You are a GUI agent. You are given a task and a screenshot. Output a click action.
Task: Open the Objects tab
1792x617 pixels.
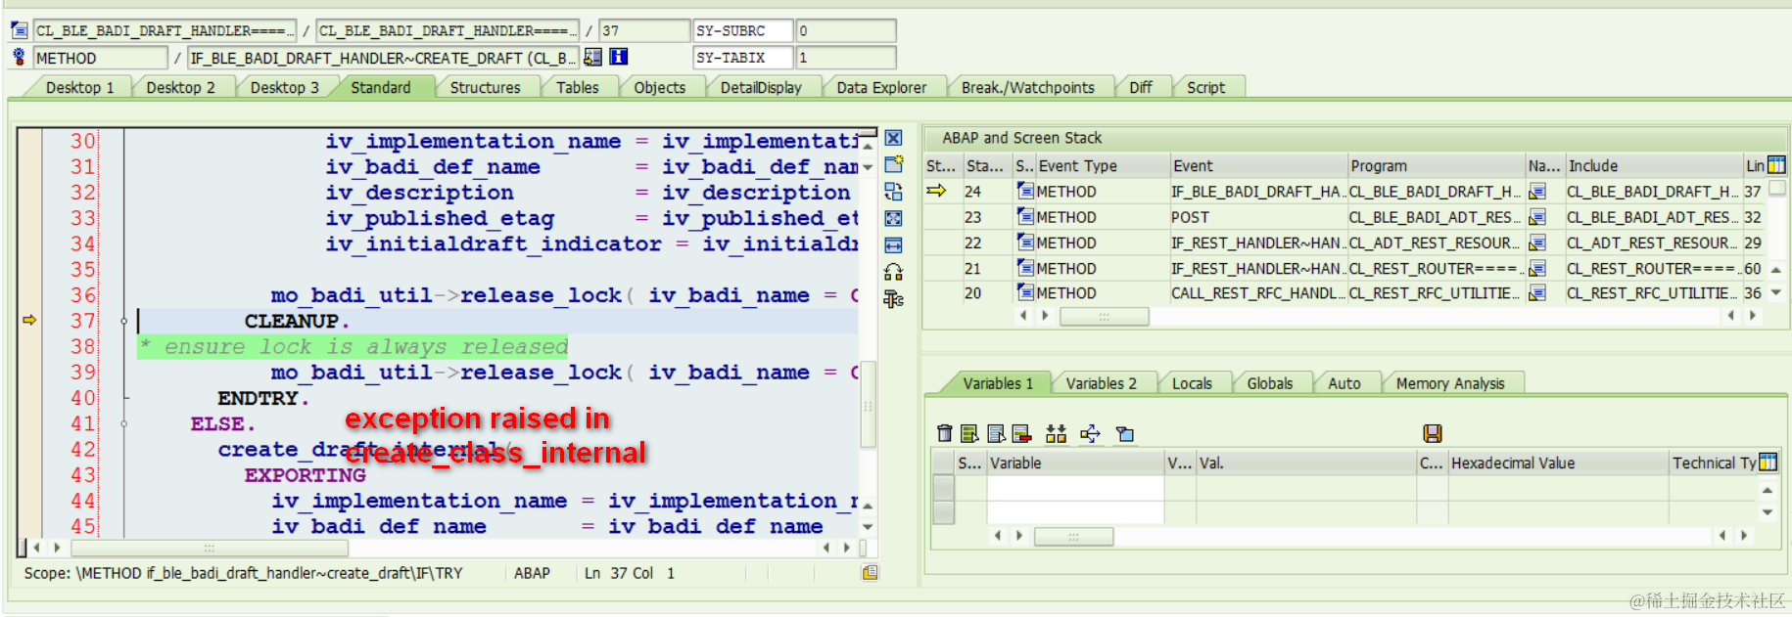click(x=659, y=88)
